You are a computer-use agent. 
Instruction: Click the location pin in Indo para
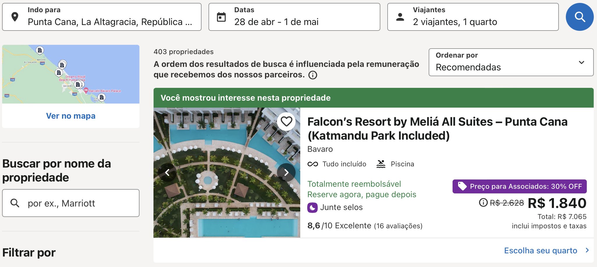point(15,17)
